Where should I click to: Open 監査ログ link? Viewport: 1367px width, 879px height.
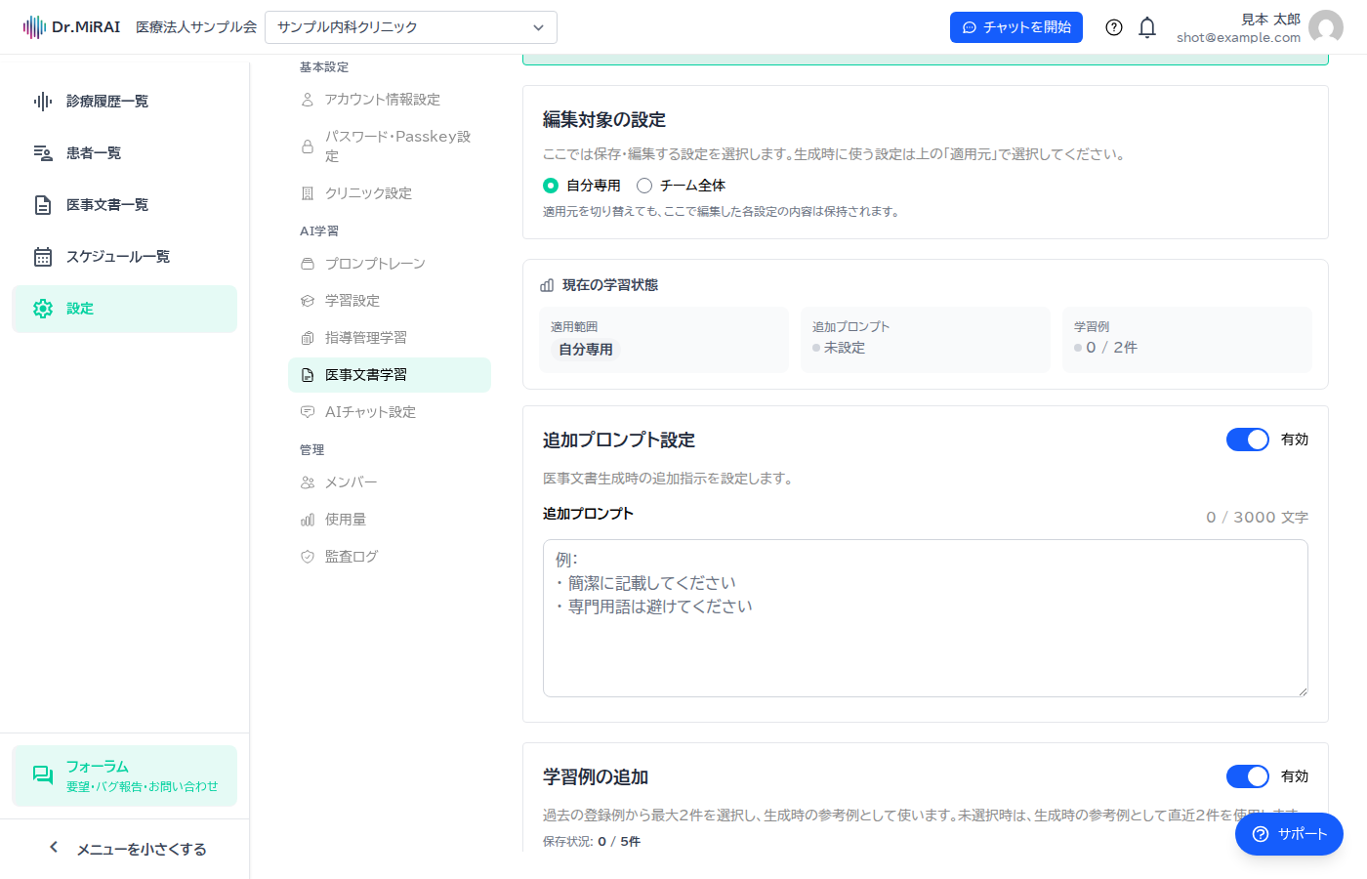[390, 557]
